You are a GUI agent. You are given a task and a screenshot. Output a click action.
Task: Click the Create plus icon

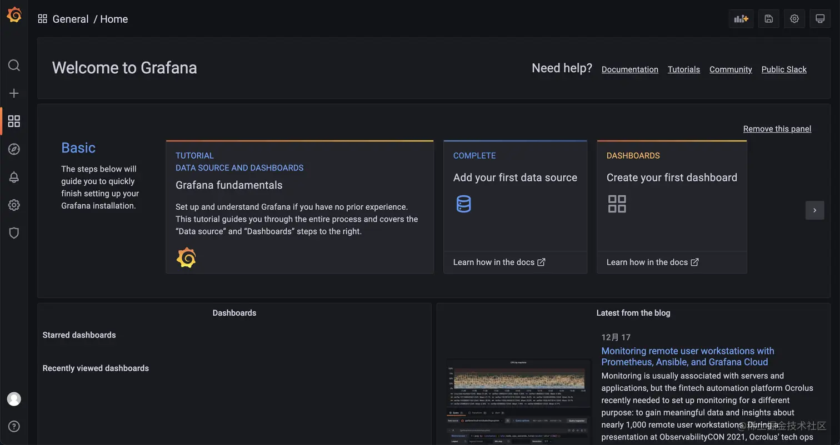coord(14,93)
